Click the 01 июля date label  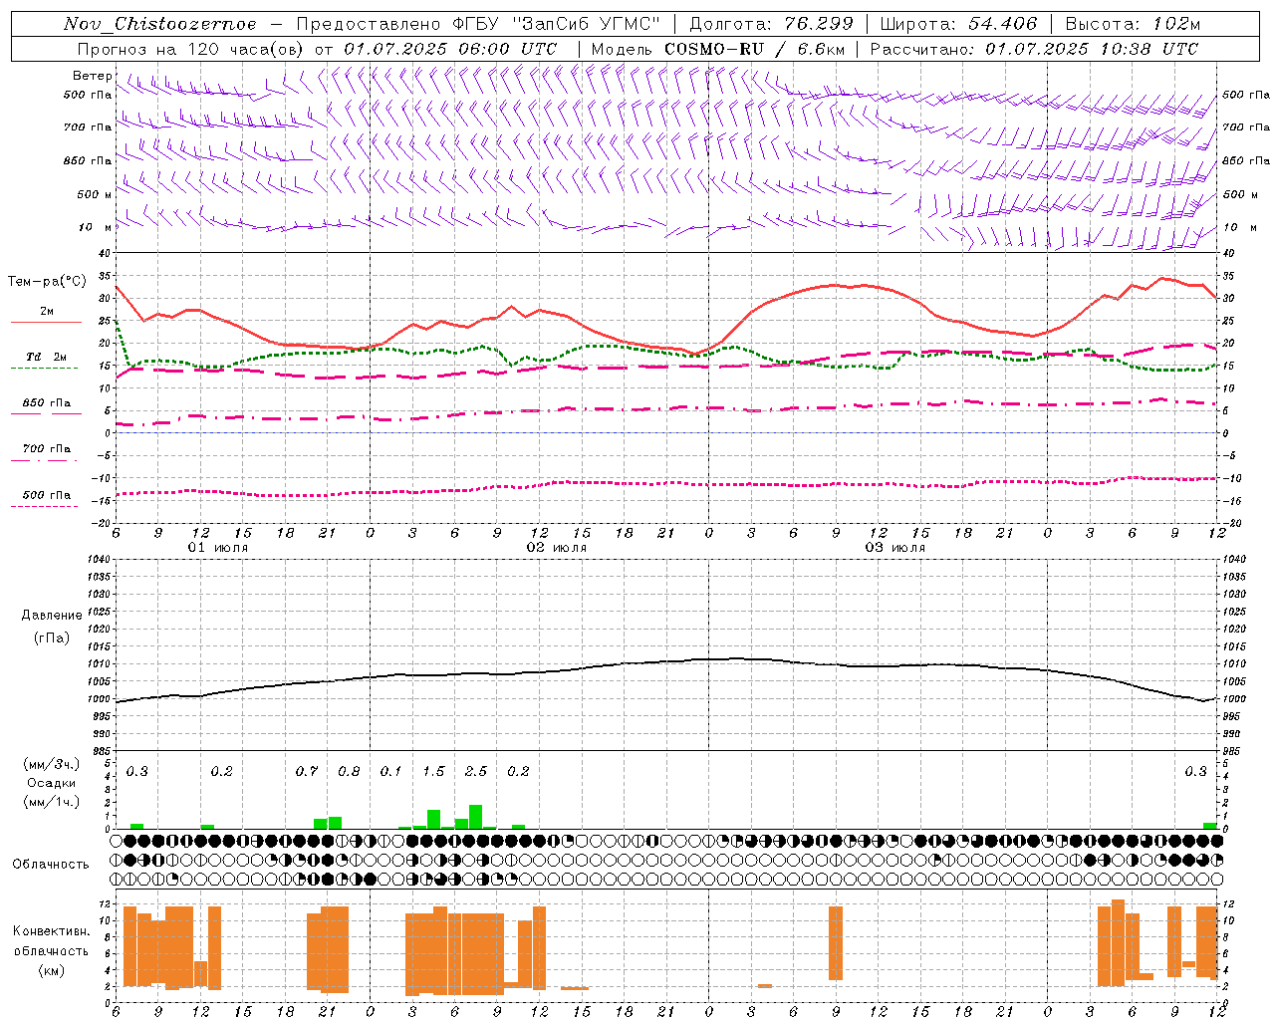218,548
